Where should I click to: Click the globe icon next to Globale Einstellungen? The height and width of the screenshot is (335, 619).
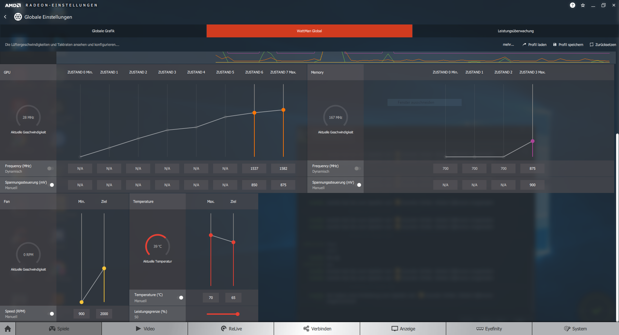(x=18, y=17)
